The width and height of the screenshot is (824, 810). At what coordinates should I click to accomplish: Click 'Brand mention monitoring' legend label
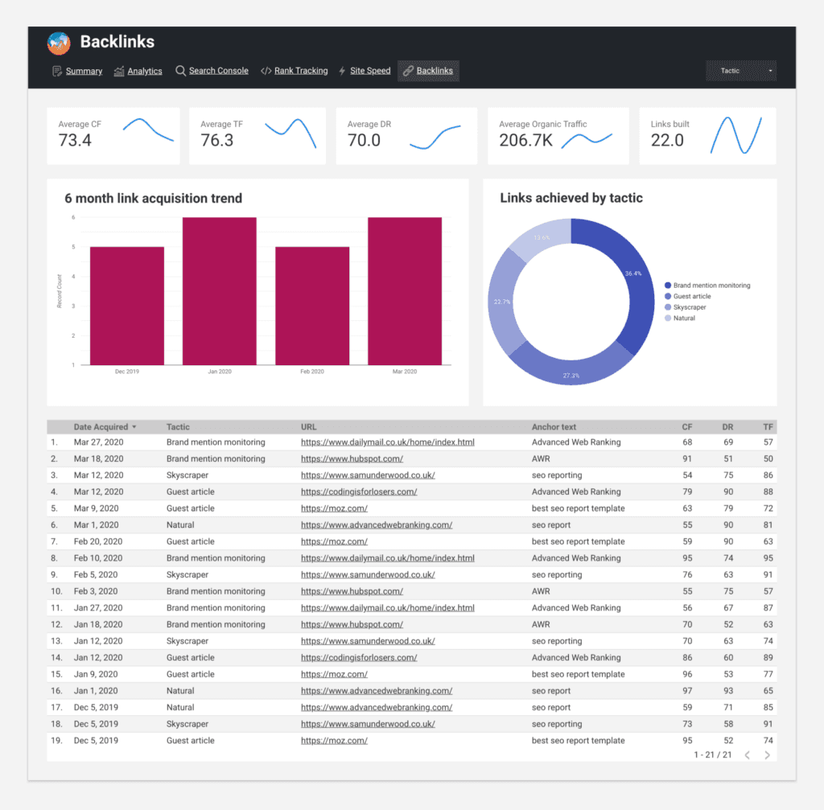(711, 286)
